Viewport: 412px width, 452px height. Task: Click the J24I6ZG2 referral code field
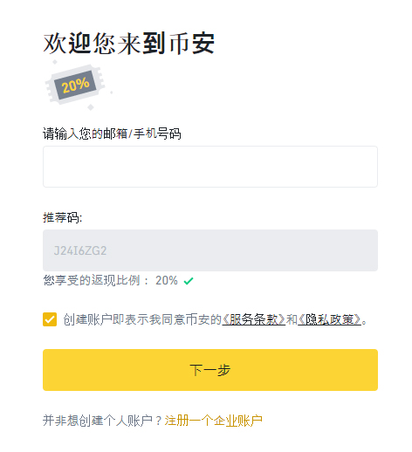(210, 250)
